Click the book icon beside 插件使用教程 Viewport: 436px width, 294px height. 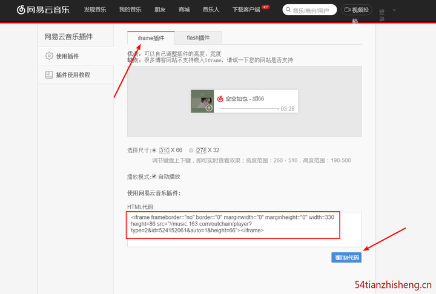coord(49,75)
